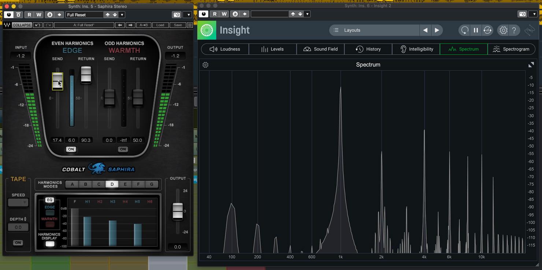The height and width of the screenshot is (270, 542).
Task: Open Insight global options gear
Action: (x=503, y=30)
